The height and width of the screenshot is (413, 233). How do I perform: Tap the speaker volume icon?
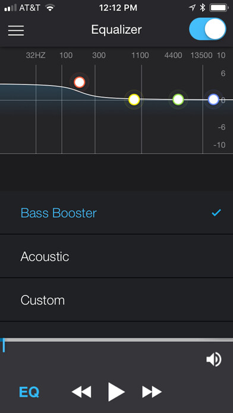click(214, 360)
